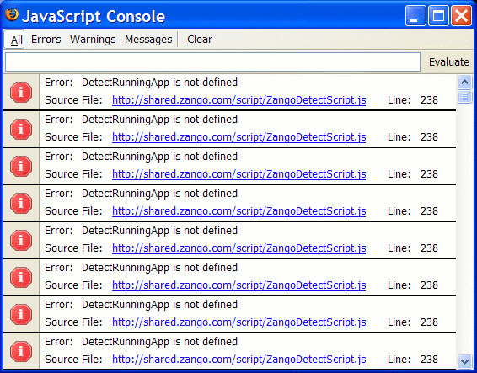This screenshot has width=477, height=373.
Task: Open the last ZangoDetectScript.js source link
Action: [x=239, y=360]
